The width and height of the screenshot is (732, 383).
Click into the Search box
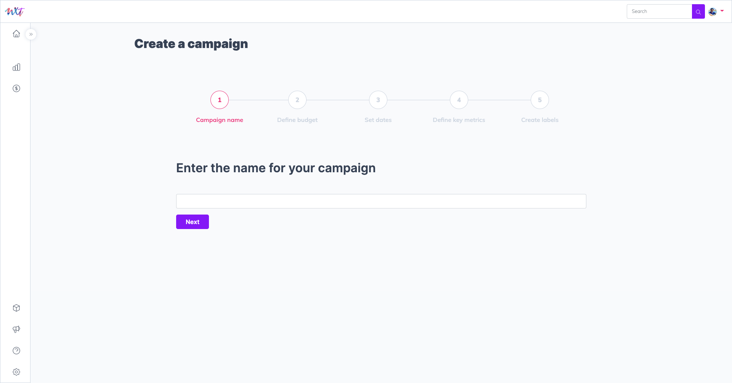point(659,11)
